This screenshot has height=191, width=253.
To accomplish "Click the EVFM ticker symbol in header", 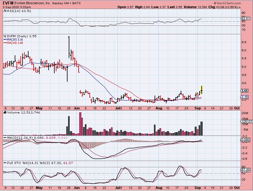I will click(x=8, y=3).
